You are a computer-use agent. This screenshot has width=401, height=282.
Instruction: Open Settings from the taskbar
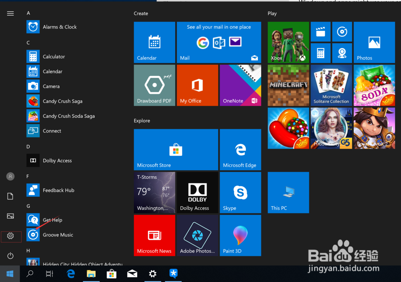(x=153, y=274)
